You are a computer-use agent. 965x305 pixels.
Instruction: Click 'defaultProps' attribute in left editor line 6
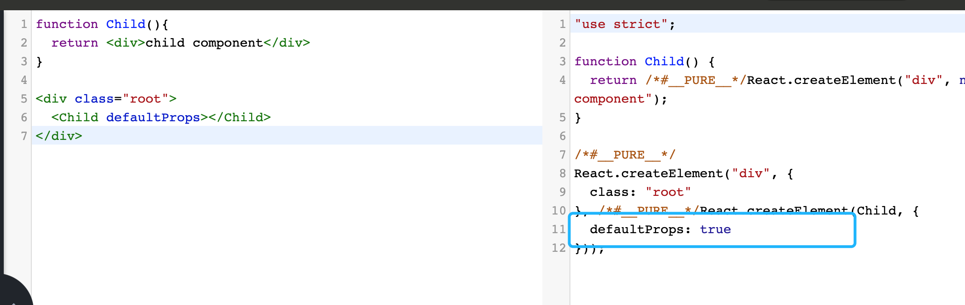153,118
